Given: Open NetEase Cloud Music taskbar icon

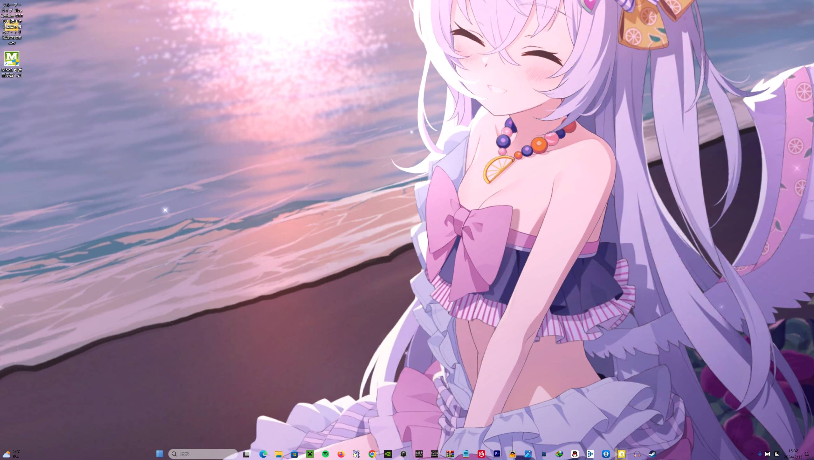Looking at the screenshot, I should [481, 454].
